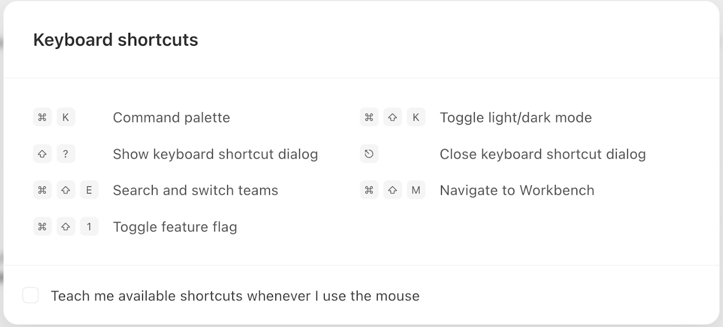
Task: Click the K key in Command palette row
Action: pyautogui.click(x=66, y=117)
